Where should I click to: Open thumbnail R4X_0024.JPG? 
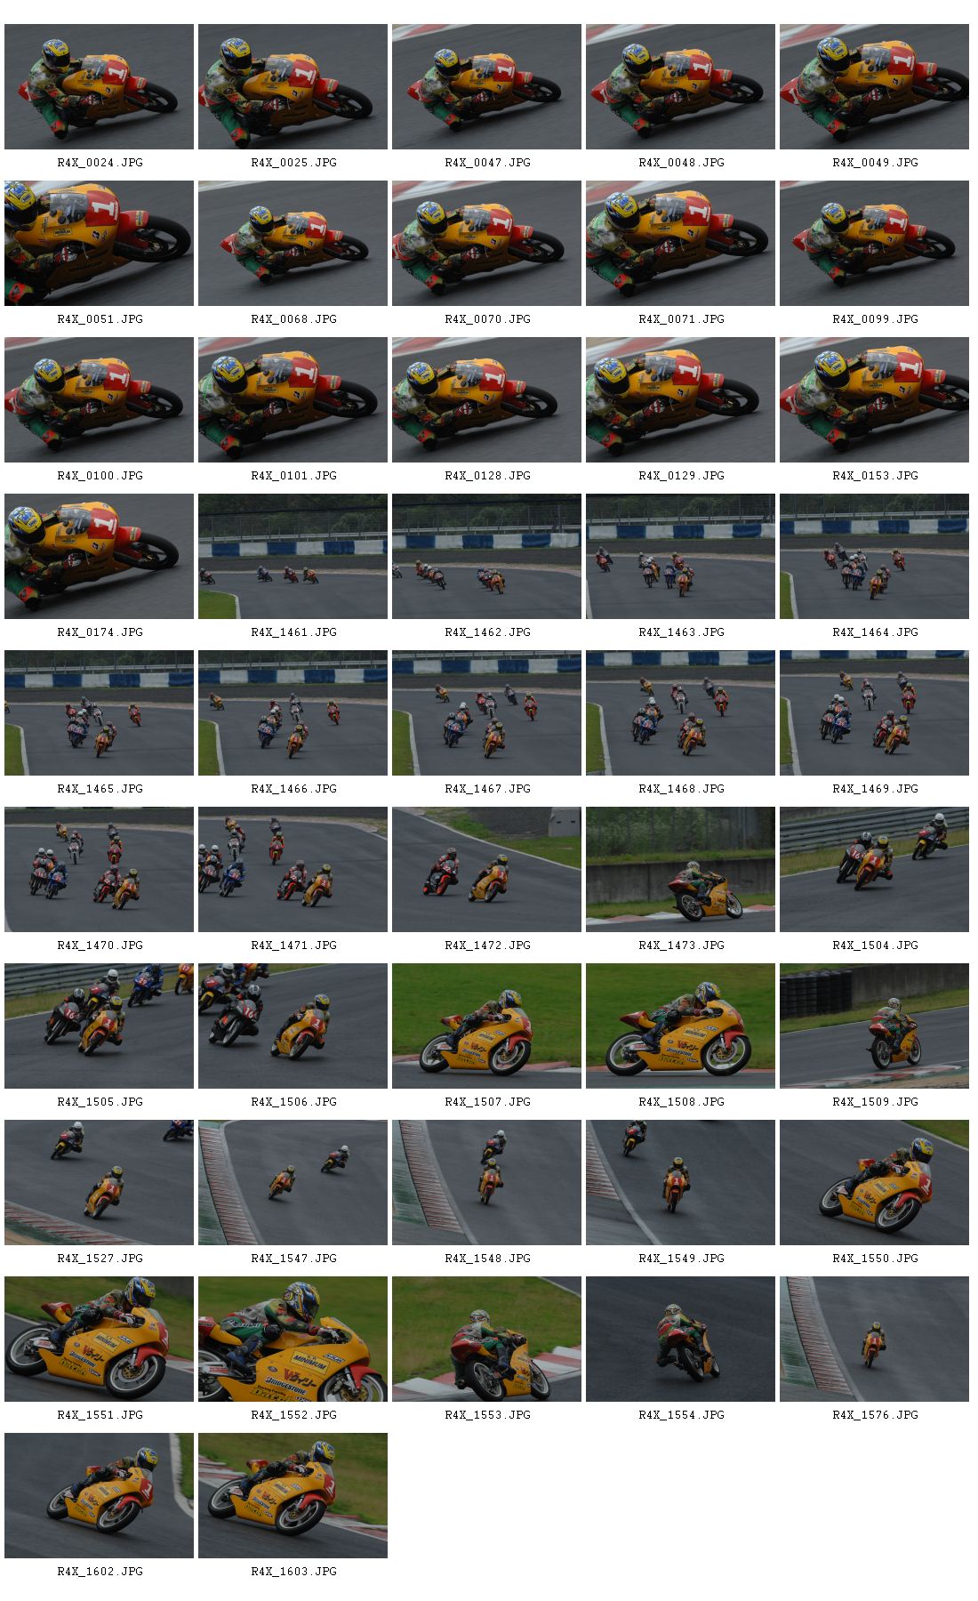point(99,86)
